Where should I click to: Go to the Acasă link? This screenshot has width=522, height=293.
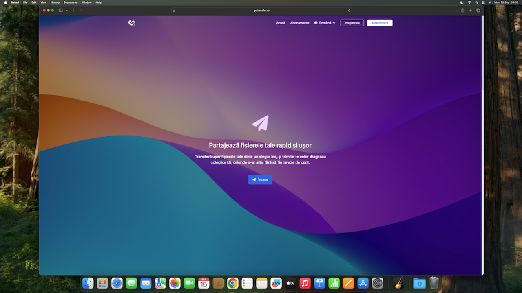(x=281, y=23)
